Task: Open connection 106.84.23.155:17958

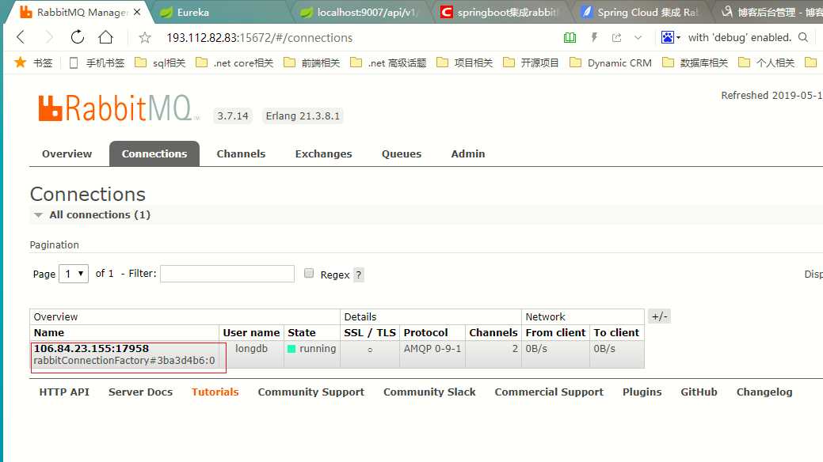Action: pyautogui.click(x=91, y=348)
